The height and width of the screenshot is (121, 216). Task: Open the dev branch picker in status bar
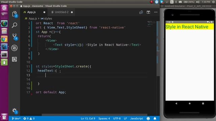click(x=16, y=119)
